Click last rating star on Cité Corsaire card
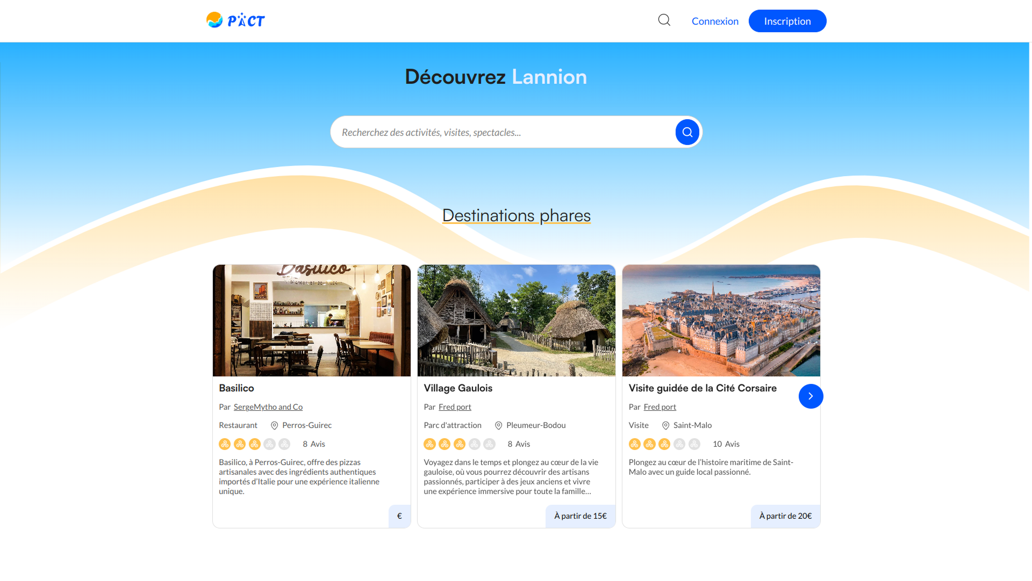Screen dimensions: 1032x581 pos(694,444)
